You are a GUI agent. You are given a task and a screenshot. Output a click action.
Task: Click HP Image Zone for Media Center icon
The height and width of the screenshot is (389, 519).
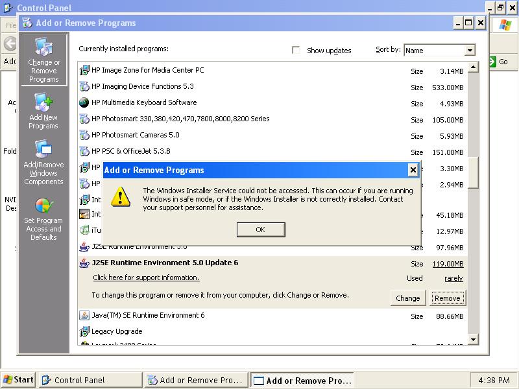[84, 70]
